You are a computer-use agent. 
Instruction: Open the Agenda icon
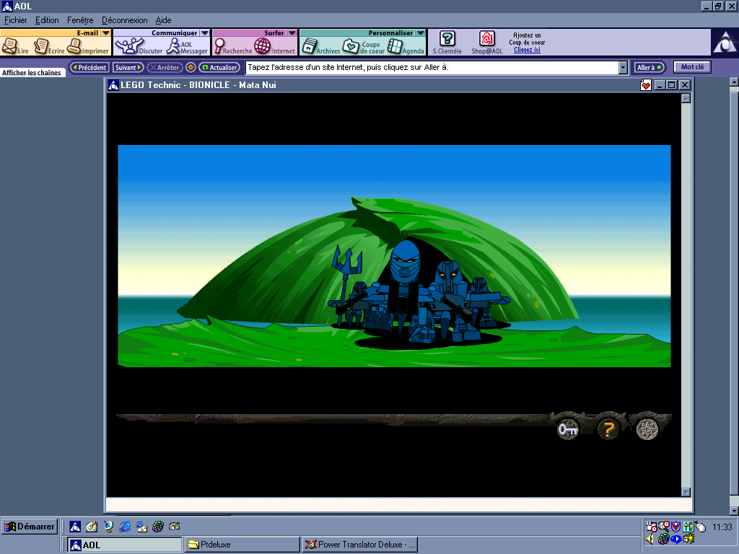406,46
